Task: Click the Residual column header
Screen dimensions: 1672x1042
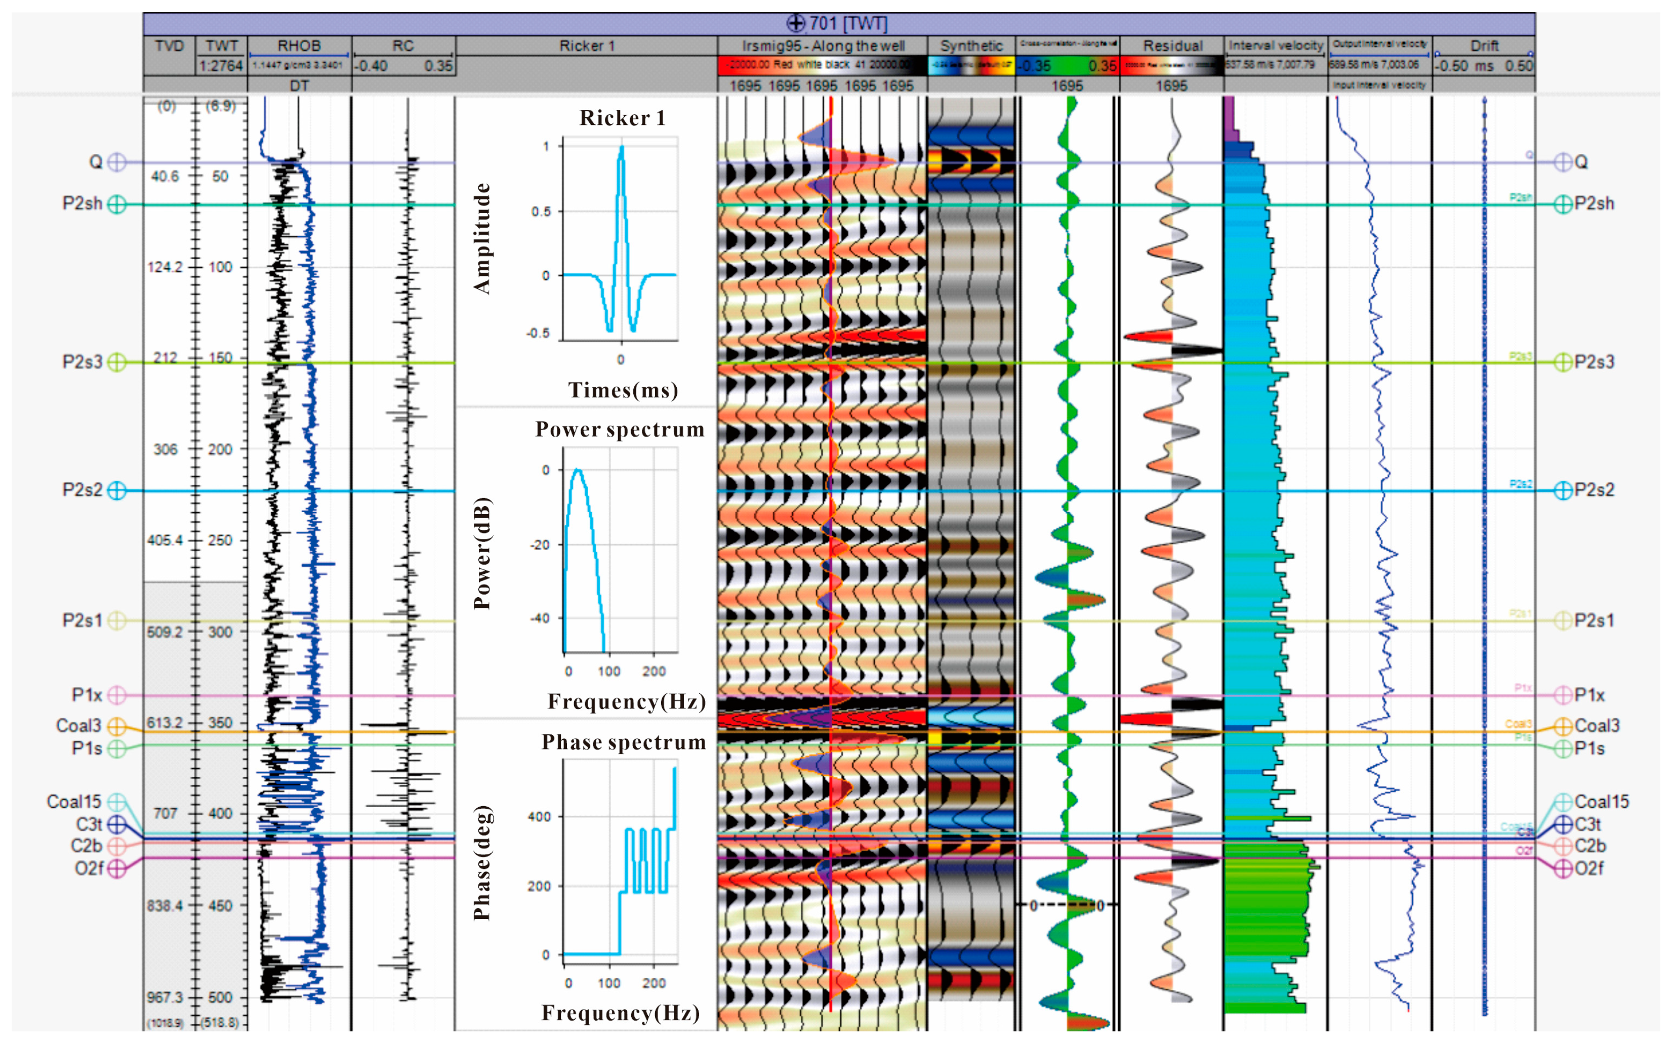Action: [1172, 46]
